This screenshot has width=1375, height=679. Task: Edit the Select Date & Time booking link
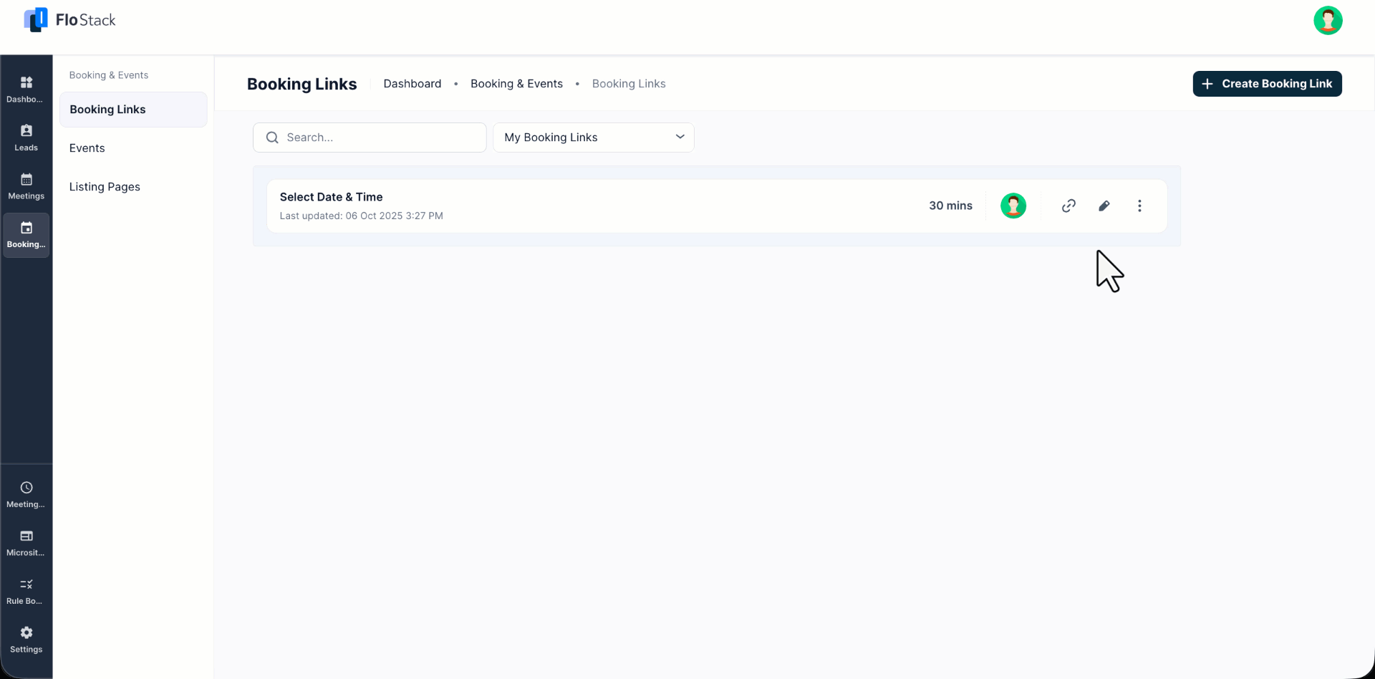[1104, 206]
